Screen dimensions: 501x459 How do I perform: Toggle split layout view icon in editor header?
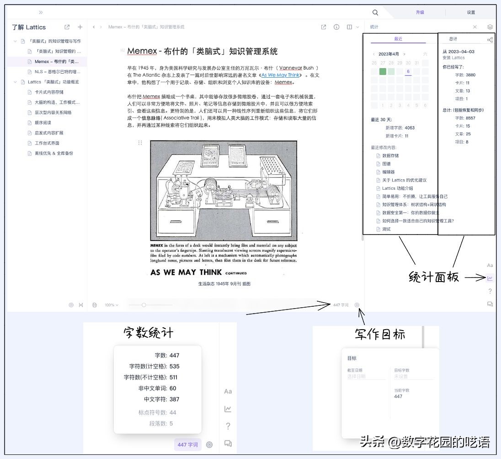tap(349, 27)
